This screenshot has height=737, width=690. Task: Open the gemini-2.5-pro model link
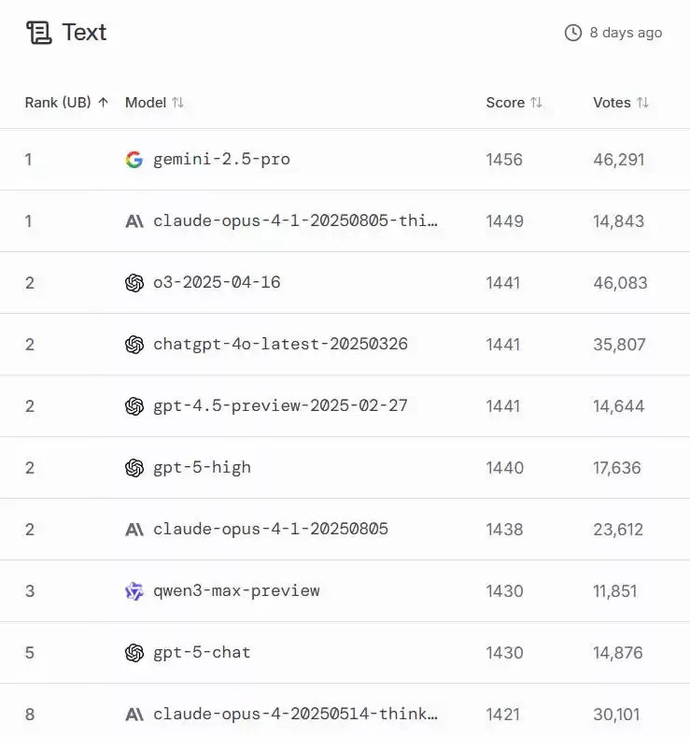(x=221, y=160)
